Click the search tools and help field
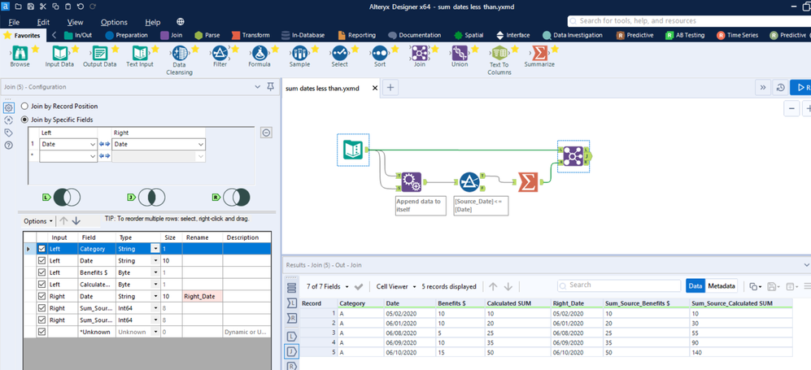The height and width of the screenshot is (370, 811). [x=688, y=20]
